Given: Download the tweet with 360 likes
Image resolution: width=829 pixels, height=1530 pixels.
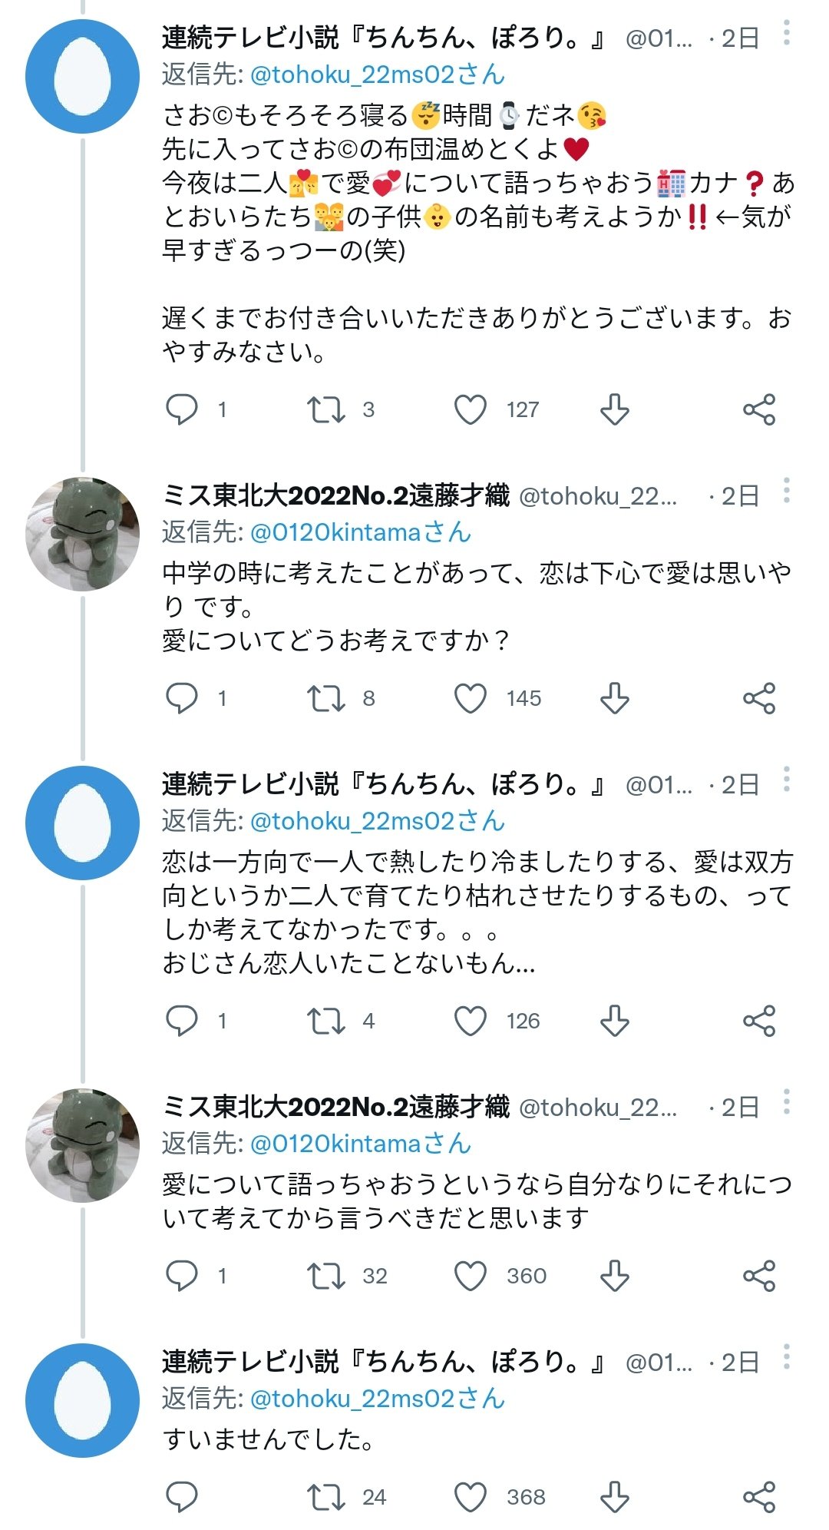Looking at the screenshot, I should [615, 1276].
